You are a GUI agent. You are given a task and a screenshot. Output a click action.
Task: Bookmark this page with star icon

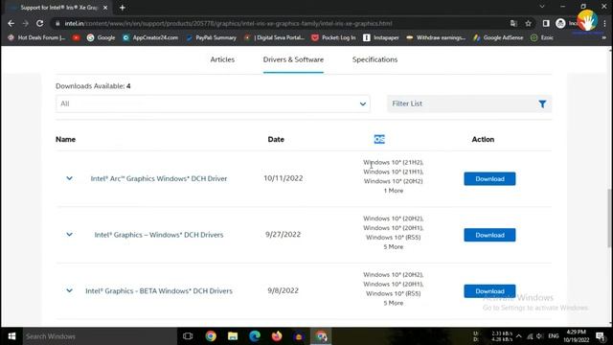point(528,23)
